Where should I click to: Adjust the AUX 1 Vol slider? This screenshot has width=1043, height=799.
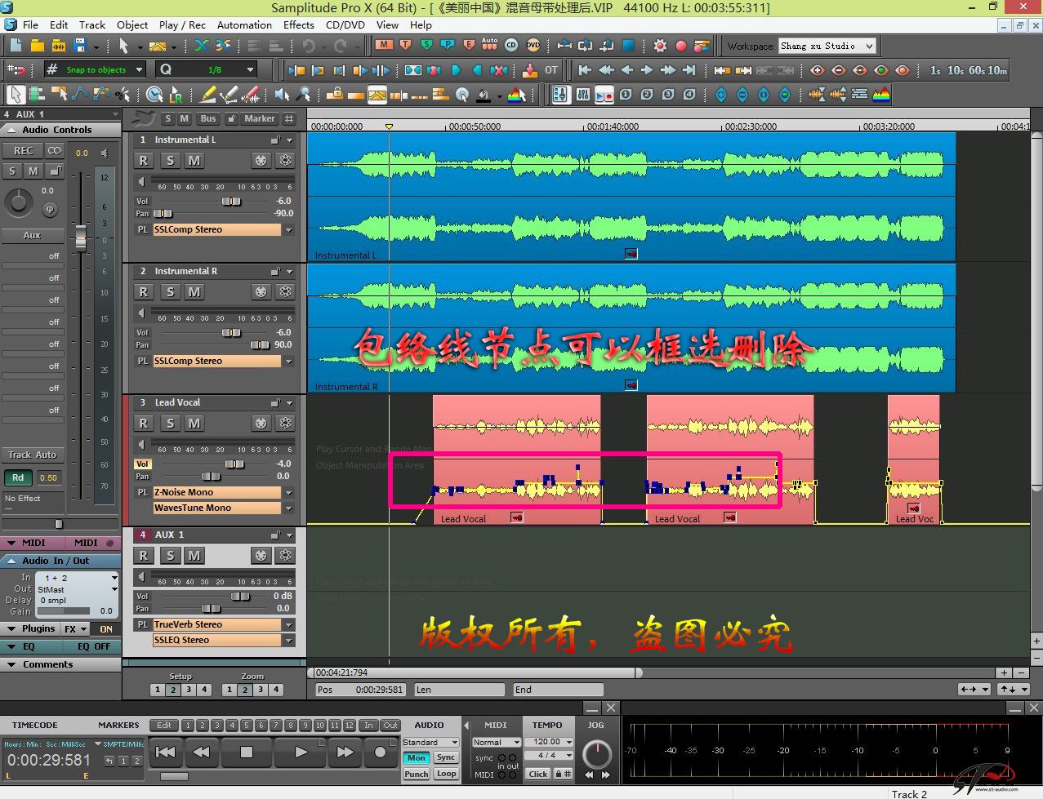pyautogui.click(x=240, y=597)
